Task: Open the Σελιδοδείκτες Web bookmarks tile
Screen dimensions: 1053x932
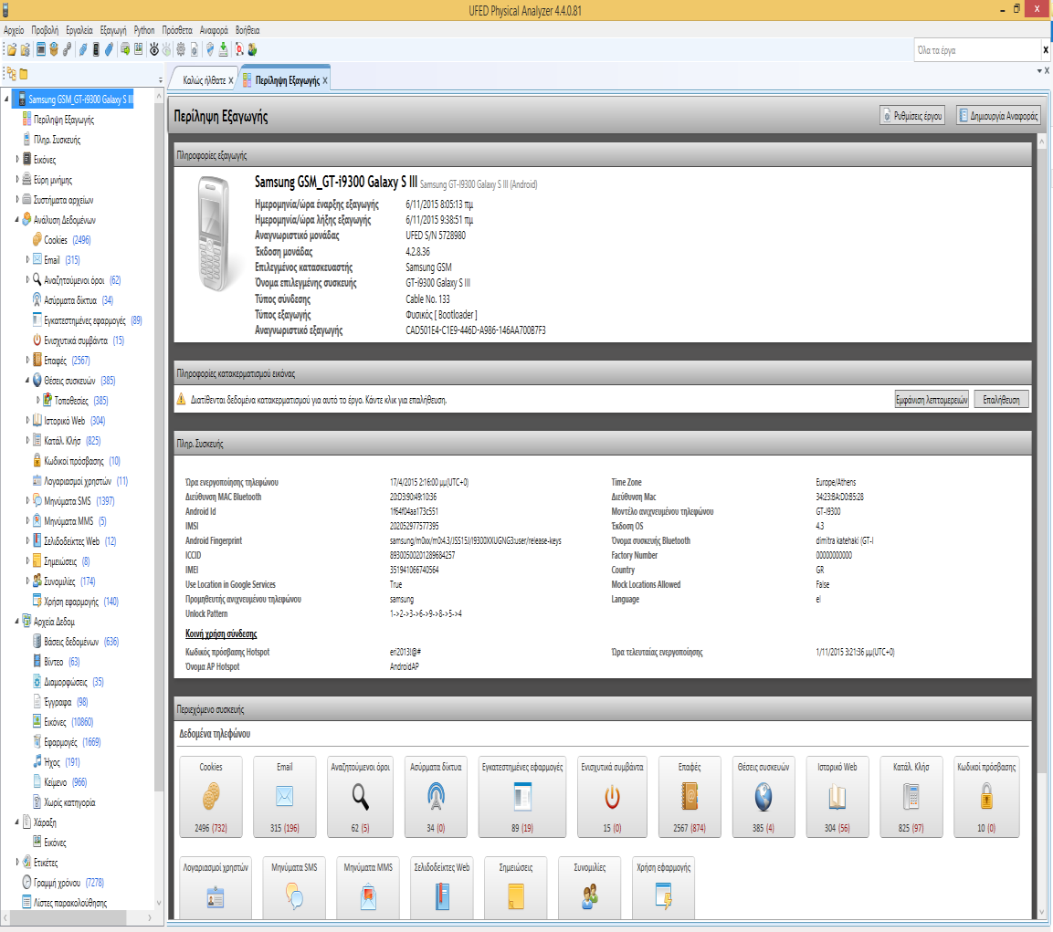Action: (x=442, y=887)
